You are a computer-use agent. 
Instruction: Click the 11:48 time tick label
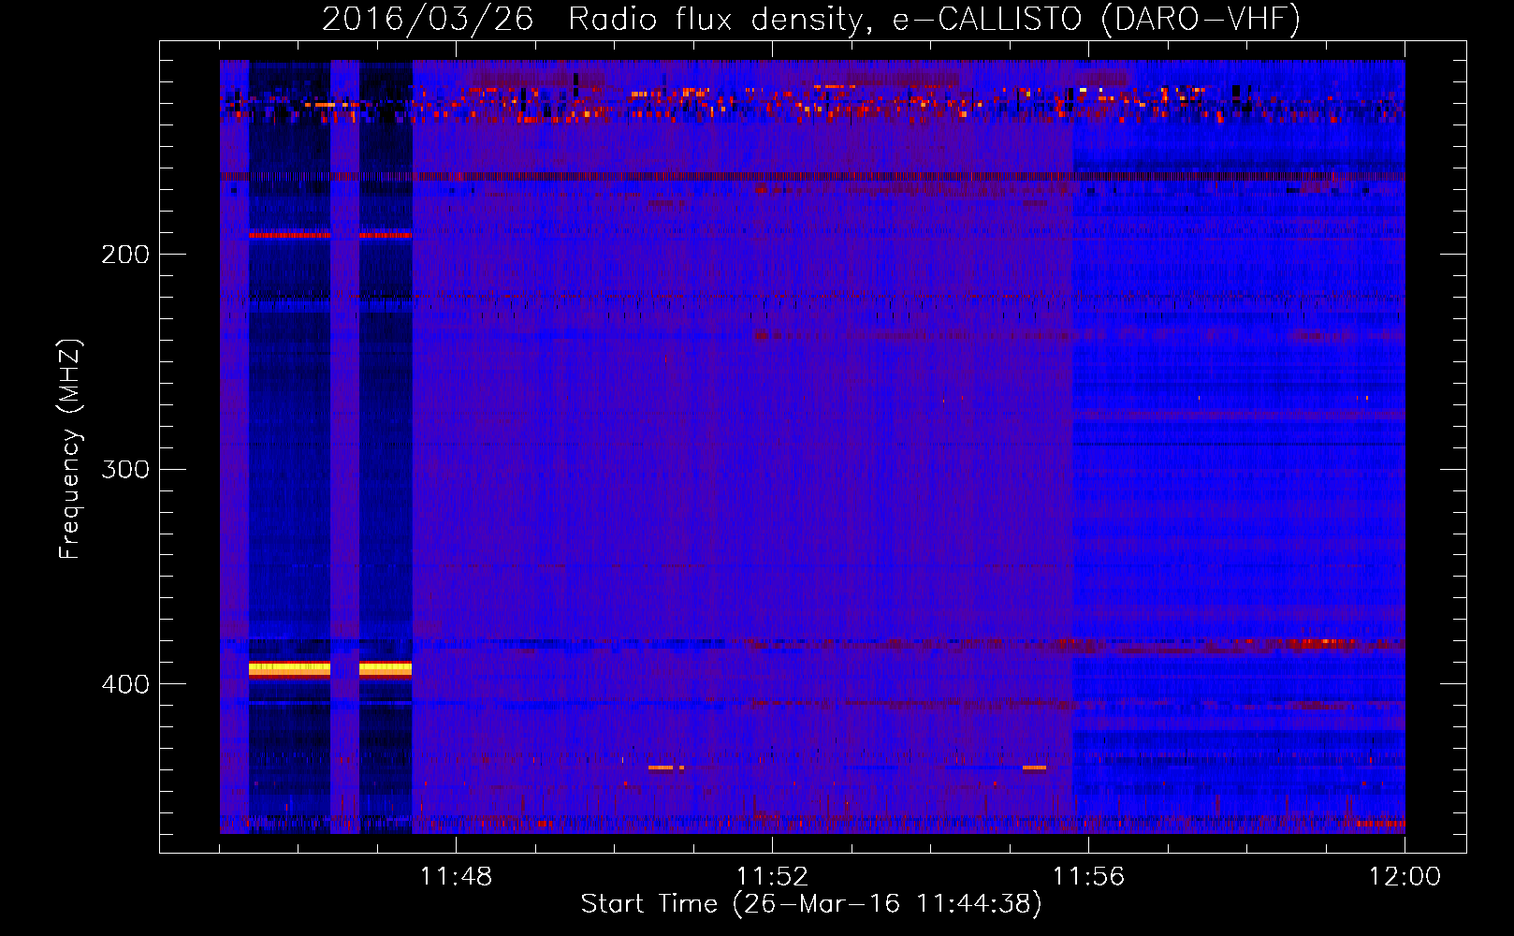456,877
